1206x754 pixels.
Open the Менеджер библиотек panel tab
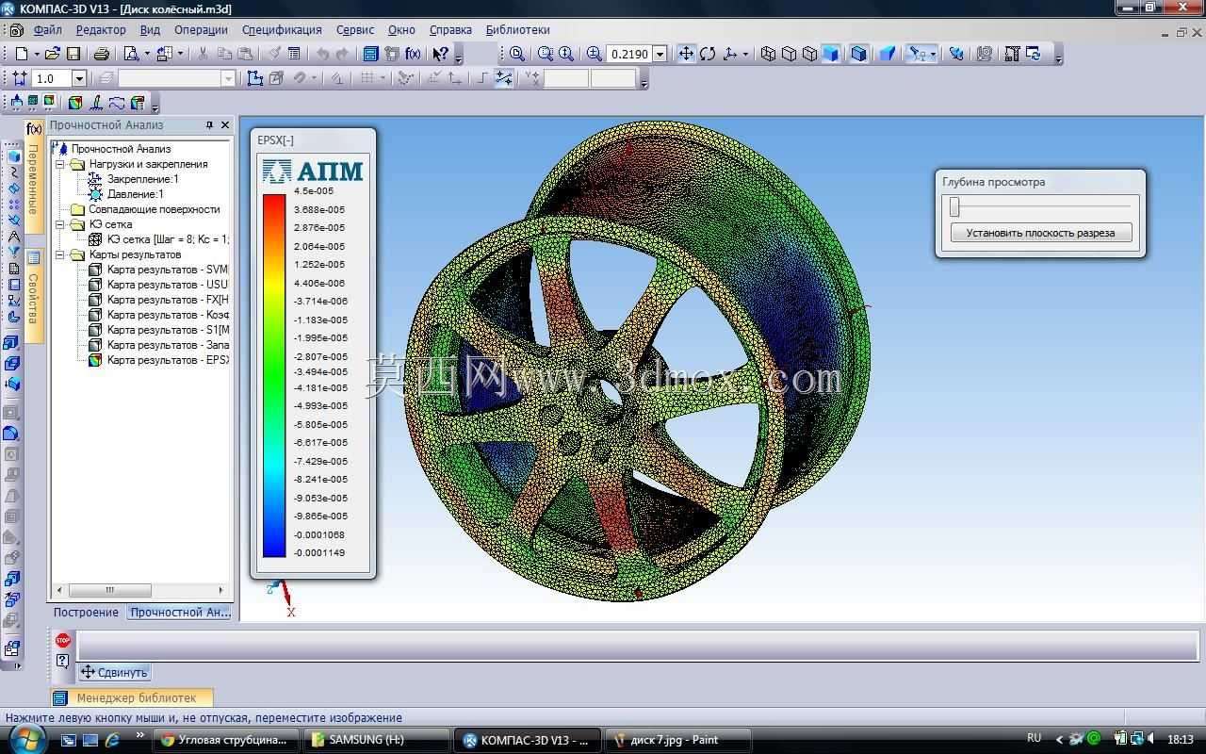click(132, 698)
